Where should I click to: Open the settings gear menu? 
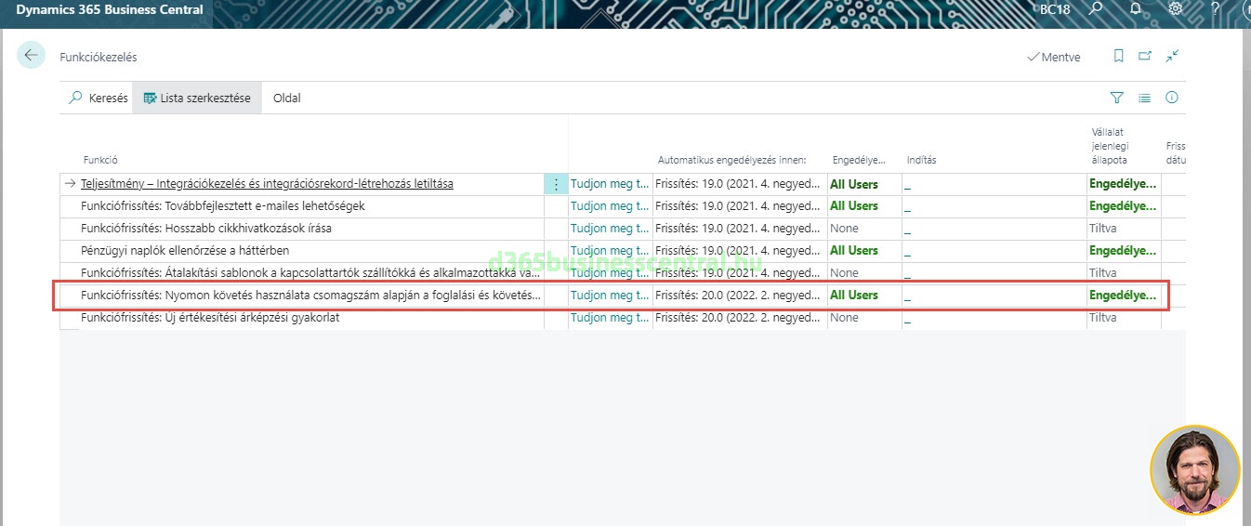pos(1176,9)
